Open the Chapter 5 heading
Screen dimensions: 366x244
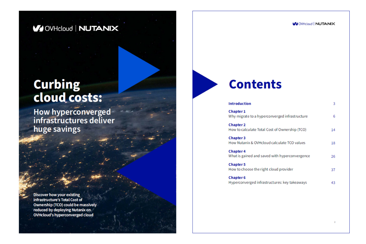pos(237,164)
